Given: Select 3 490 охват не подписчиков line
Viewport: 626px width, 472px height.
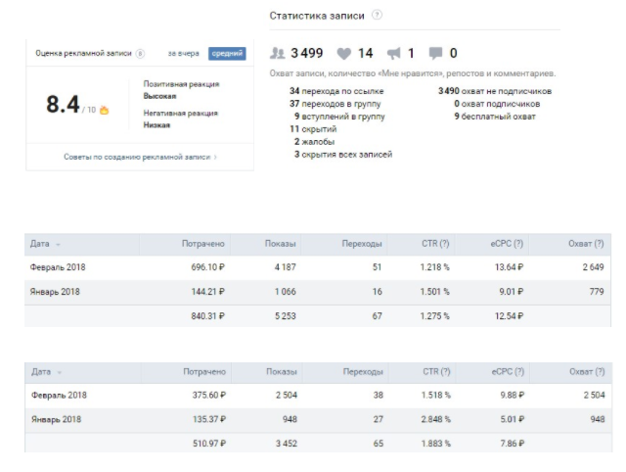Looking at the screenshot, I should [x=495, y=91].
